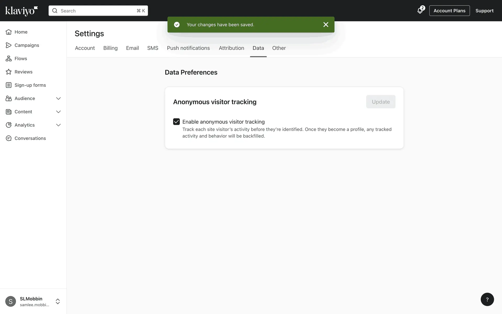The height and width of the screenshot is (314, 502).
Task: Expand the Audience menu chevron
Action: (x=58, y=98)
